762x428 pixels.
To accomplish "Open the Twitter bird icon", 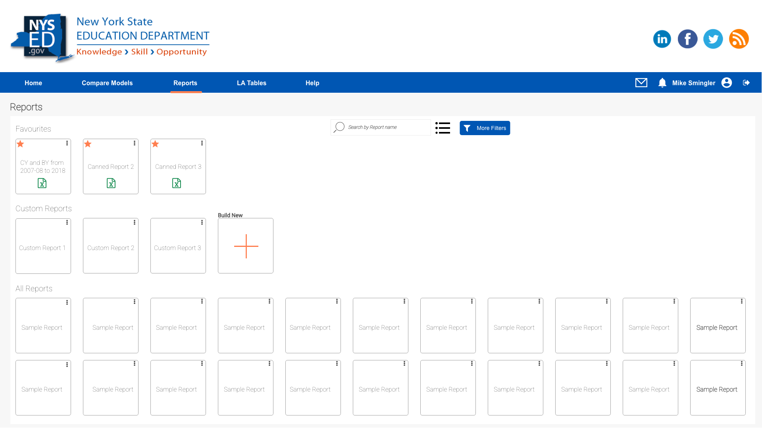I will click(713, 39).
